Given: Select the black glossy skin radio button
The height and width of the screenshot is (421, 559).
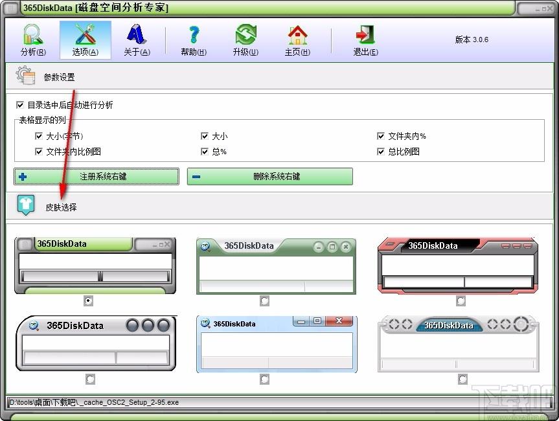Looking at the screenshot, I should [x=90, y=379].
